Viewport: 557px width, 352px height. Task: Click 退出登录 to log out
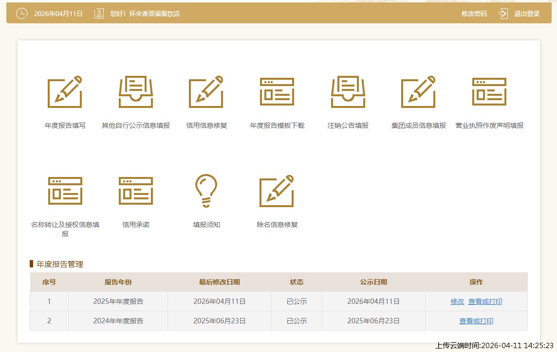tap(527, 14)
